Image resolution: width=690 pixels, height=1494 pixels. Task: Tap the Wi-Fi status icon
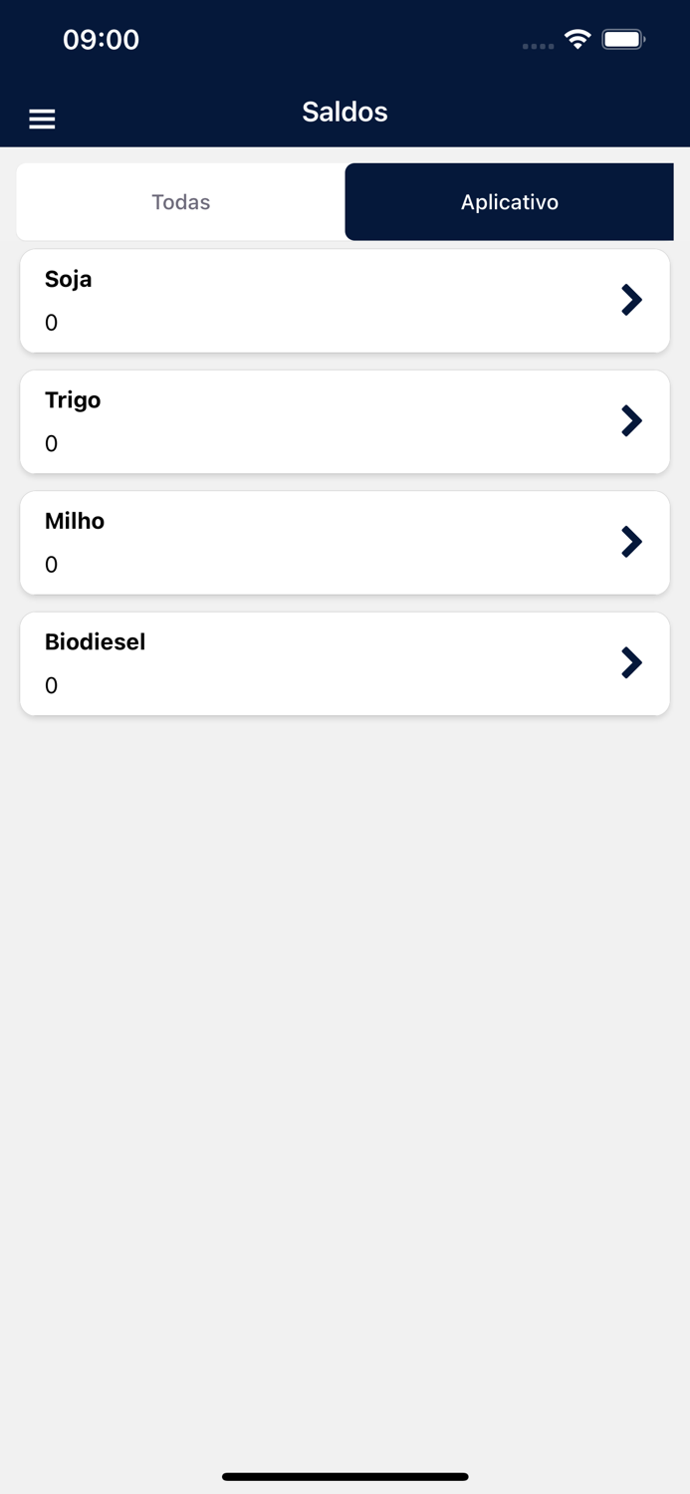click(577, 40)
